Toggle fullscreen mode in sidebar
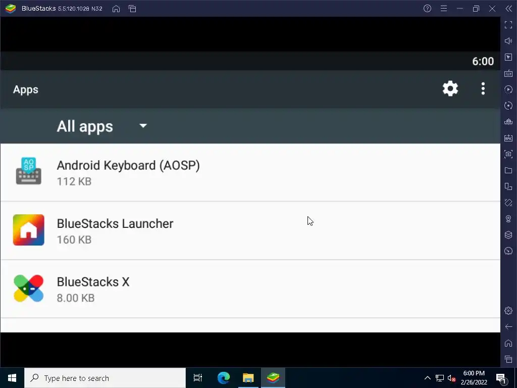 [508, 25]
